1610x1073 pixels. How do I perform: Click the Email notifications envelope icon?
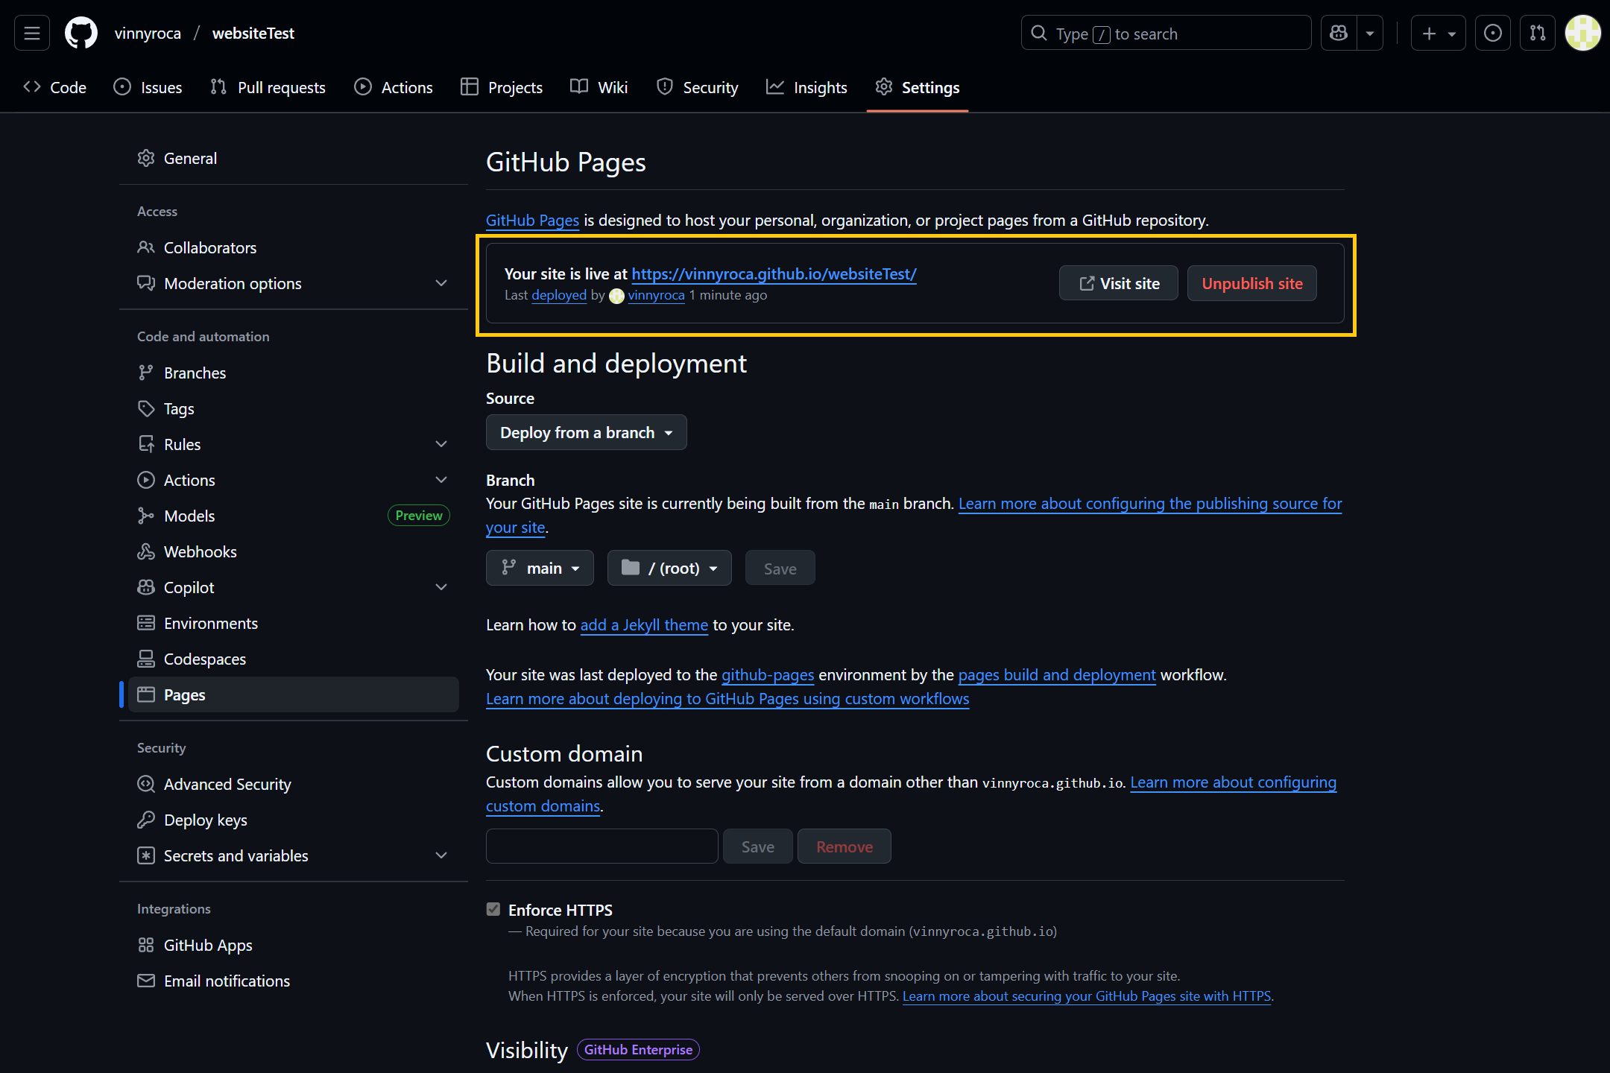pyautogui.click(x=146, y=981)
